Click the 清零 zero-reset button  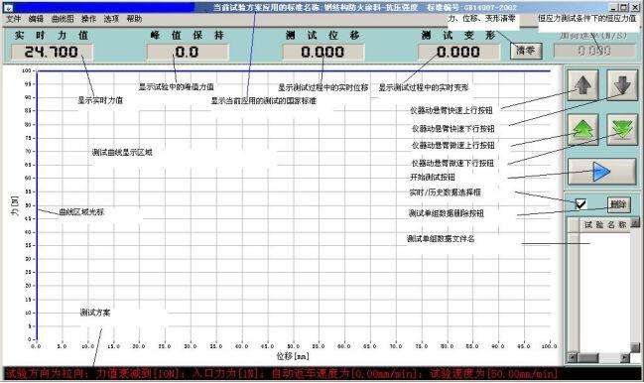coord(526,51)
